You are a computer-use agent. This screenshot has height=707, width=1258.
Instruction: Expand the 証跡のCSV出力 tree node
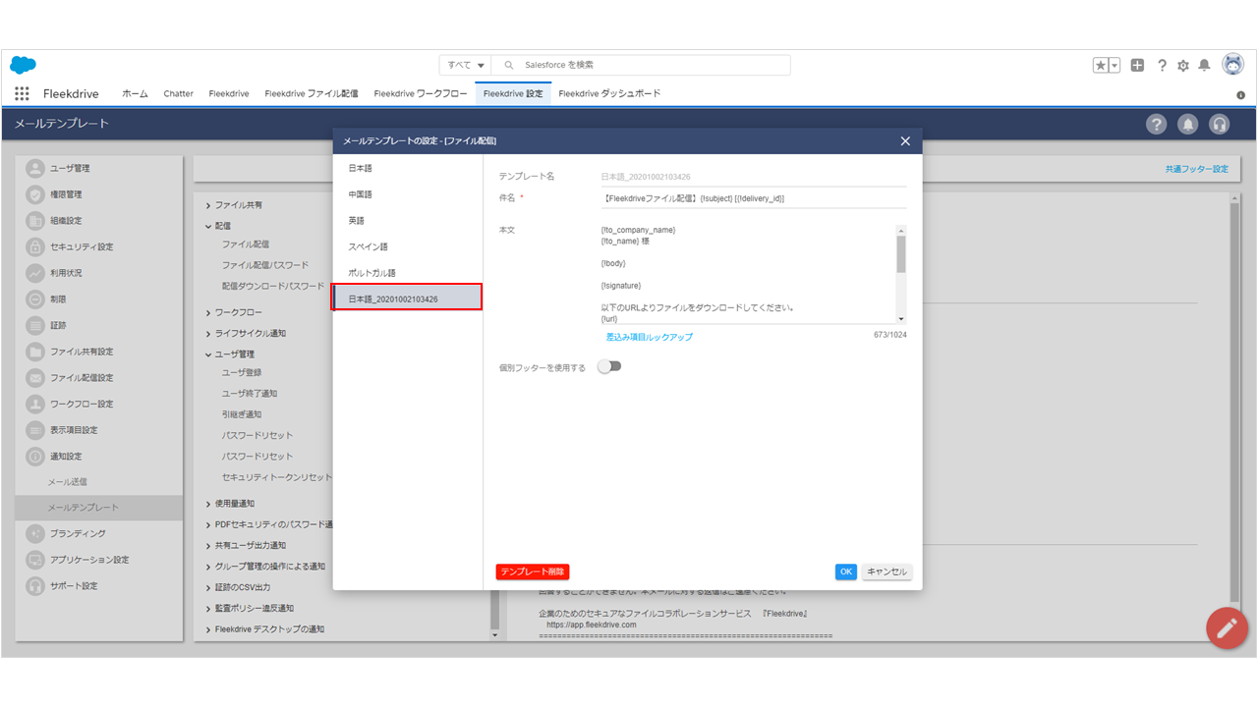(208, 587)
